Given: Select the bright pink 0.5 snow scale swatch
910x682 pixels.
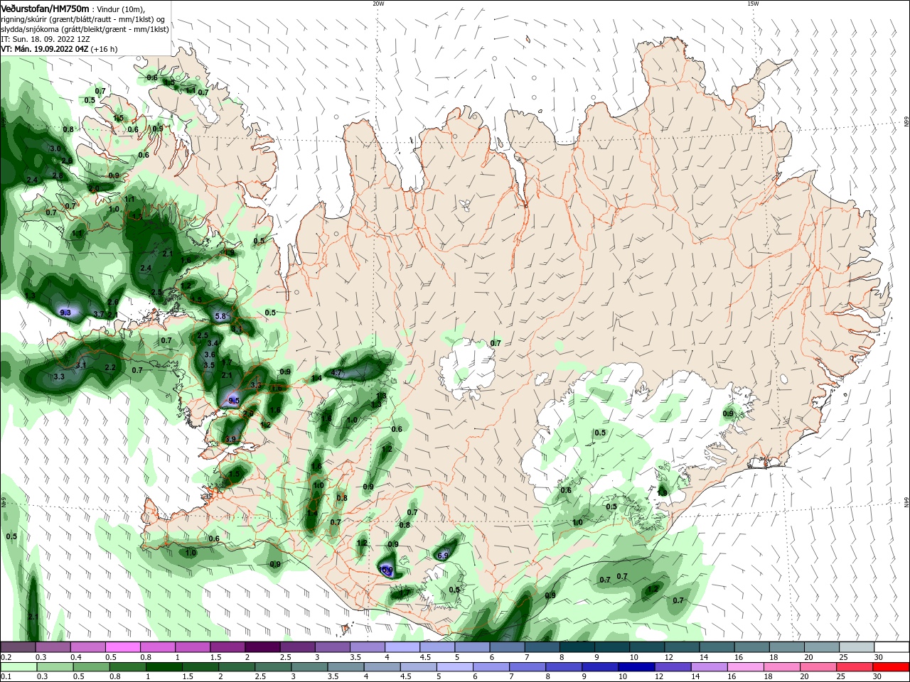Looking at the screenshot, I should pos(122,648).
